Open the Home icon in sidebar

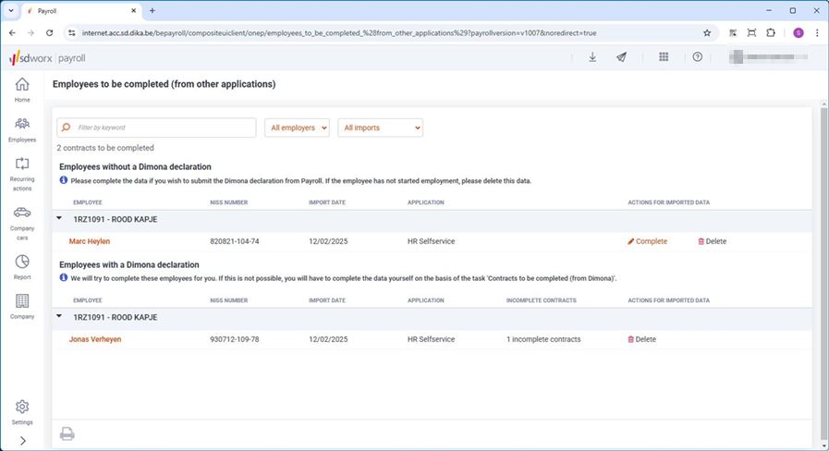coord(22,86)
